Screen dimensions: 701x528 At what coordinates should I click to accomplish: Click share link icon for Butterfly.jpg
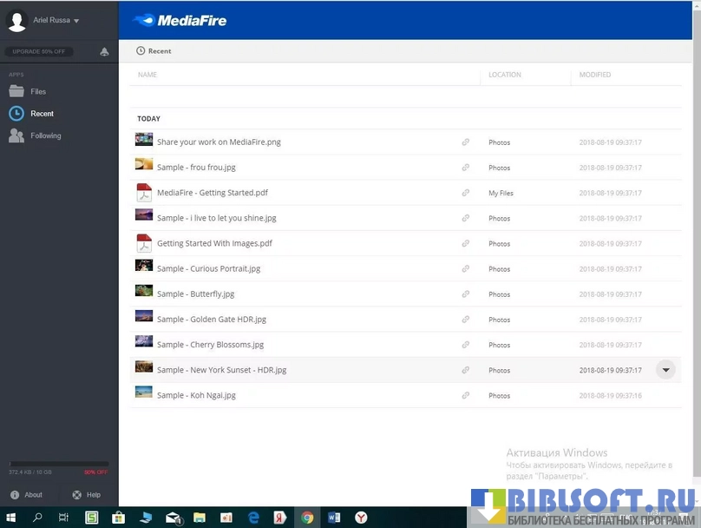pos(466,294)
